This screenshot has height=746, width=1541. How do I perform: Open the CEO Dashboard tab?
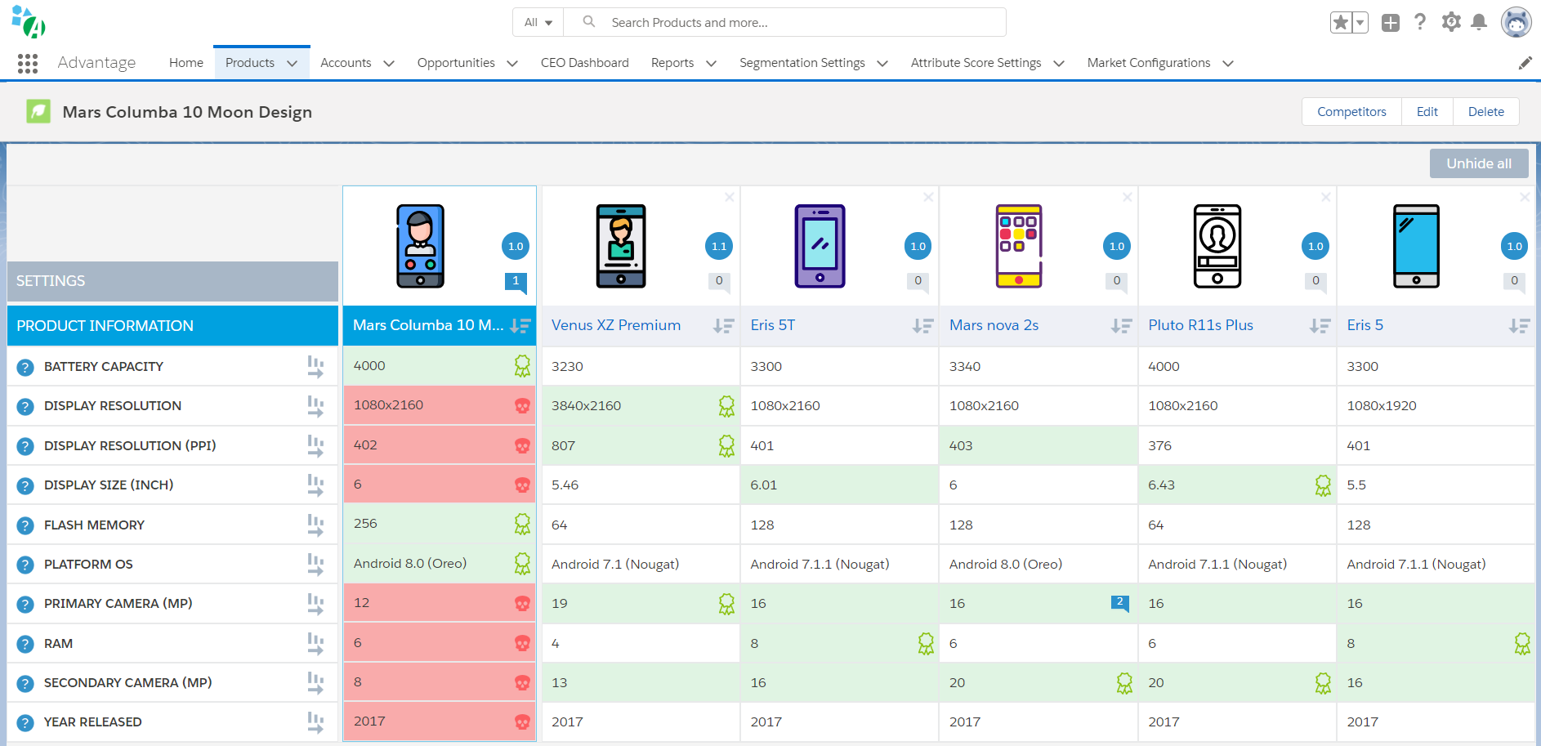click(x=585, y=63)
